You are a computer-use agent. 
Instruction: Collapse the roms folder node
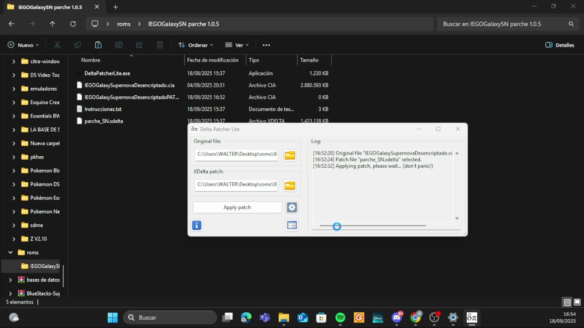[x=10, y=252]
